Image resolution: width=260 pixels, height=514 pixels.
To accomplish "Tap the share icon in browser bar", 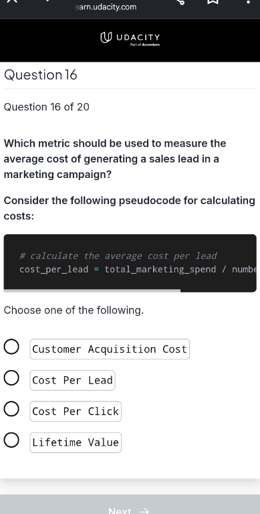I will pos(180,1).
